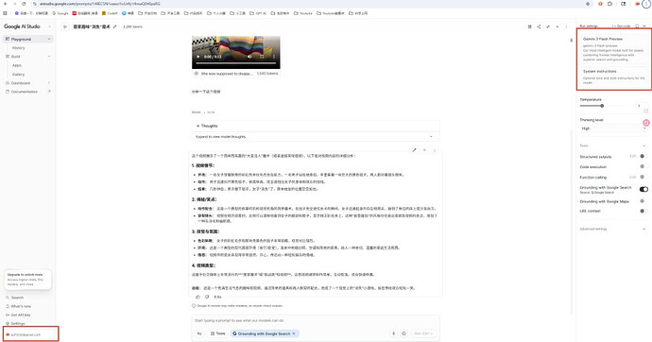Open Apps under Build in the sidebar
This screenshot has width=652, height=342.
(x=17, y=65)
